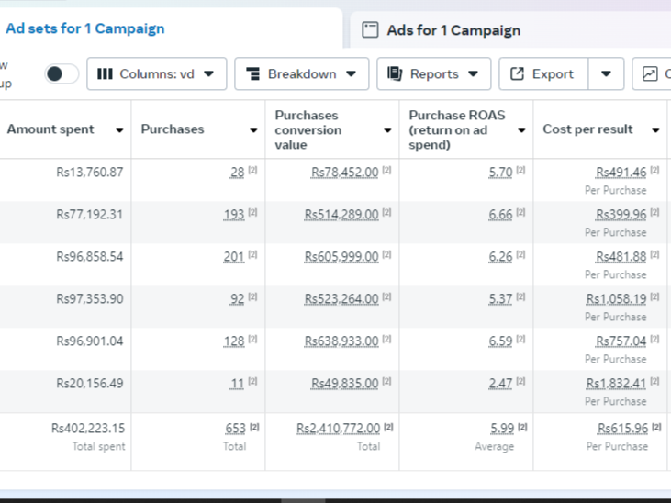The height and width of the screenshot is (503, 671).
Task: Toggle the switch left of Columns
Action: [61, 74]
